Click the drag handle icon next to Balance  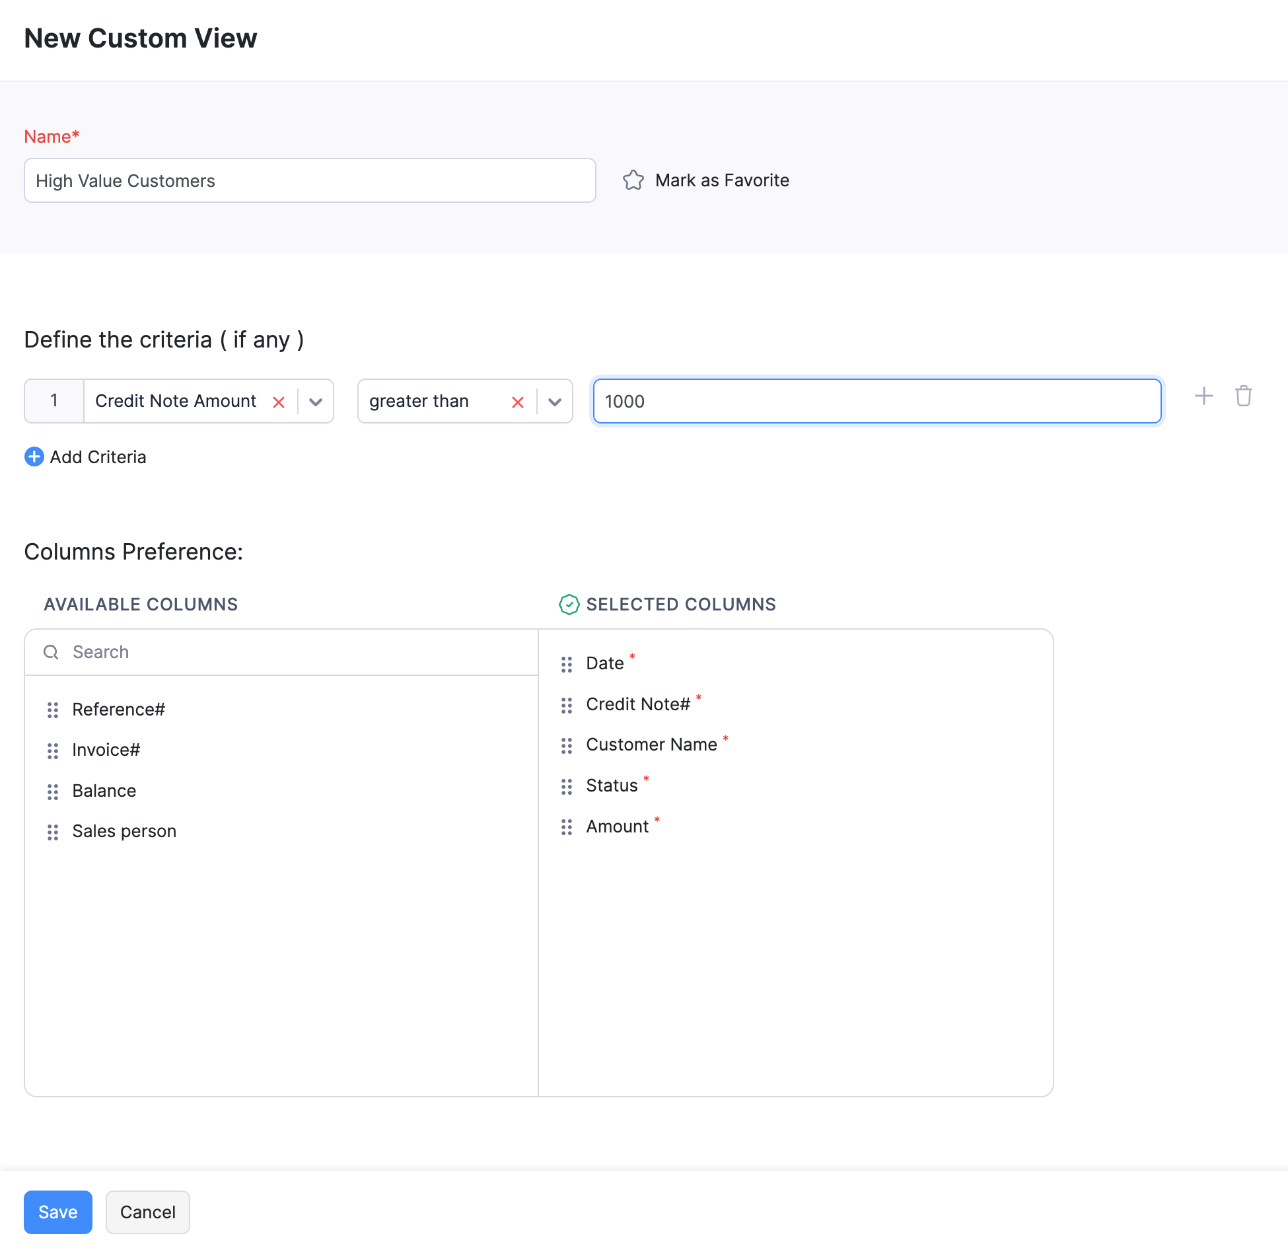(x=52, y=791)
